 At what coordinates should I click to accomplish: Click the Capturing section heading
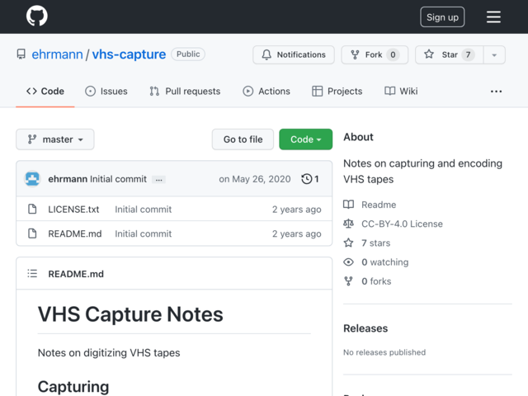coord(73,387)
